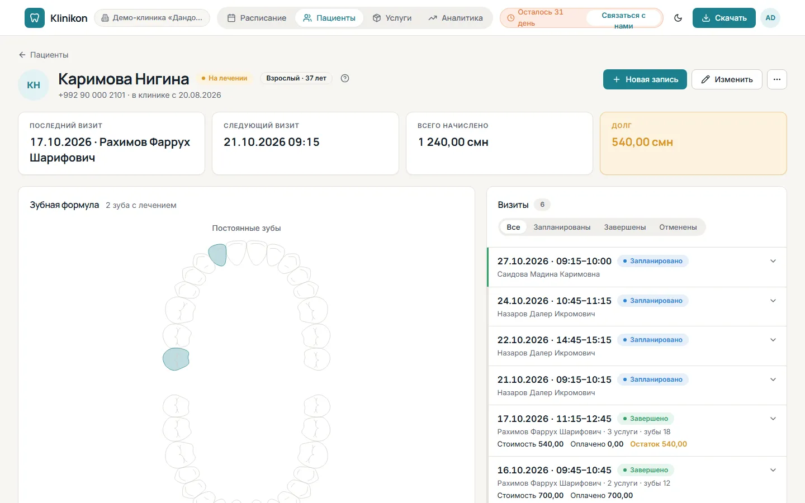The height and width of the screenshot is (503, 805).
Task: Create a Новая запись
Action: [x=645, y=79]
